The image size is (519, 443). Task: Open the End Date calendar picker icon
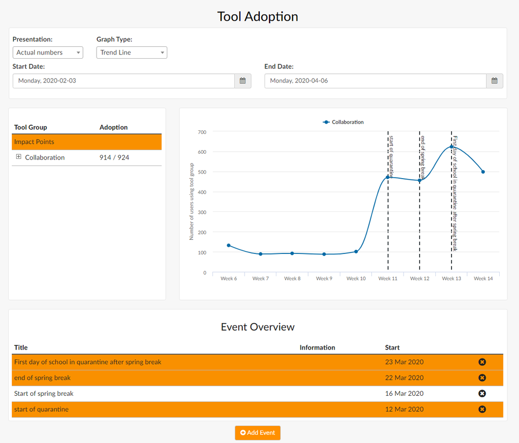pyautogui.click(x=495, y=81)
